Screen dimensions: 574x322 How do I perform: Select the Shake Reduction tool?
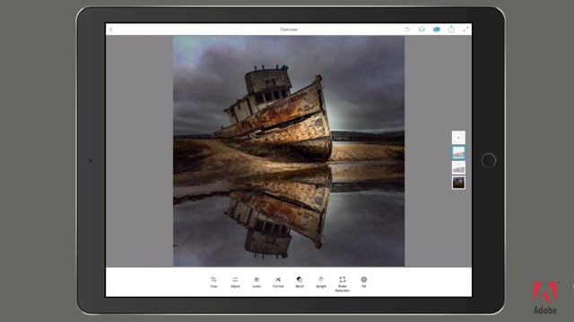[x=343, y=284]
